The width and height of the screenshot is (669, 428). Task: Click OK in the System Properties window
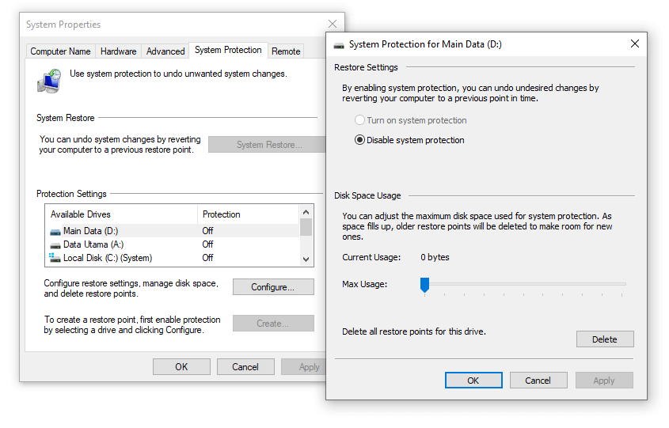181,367
